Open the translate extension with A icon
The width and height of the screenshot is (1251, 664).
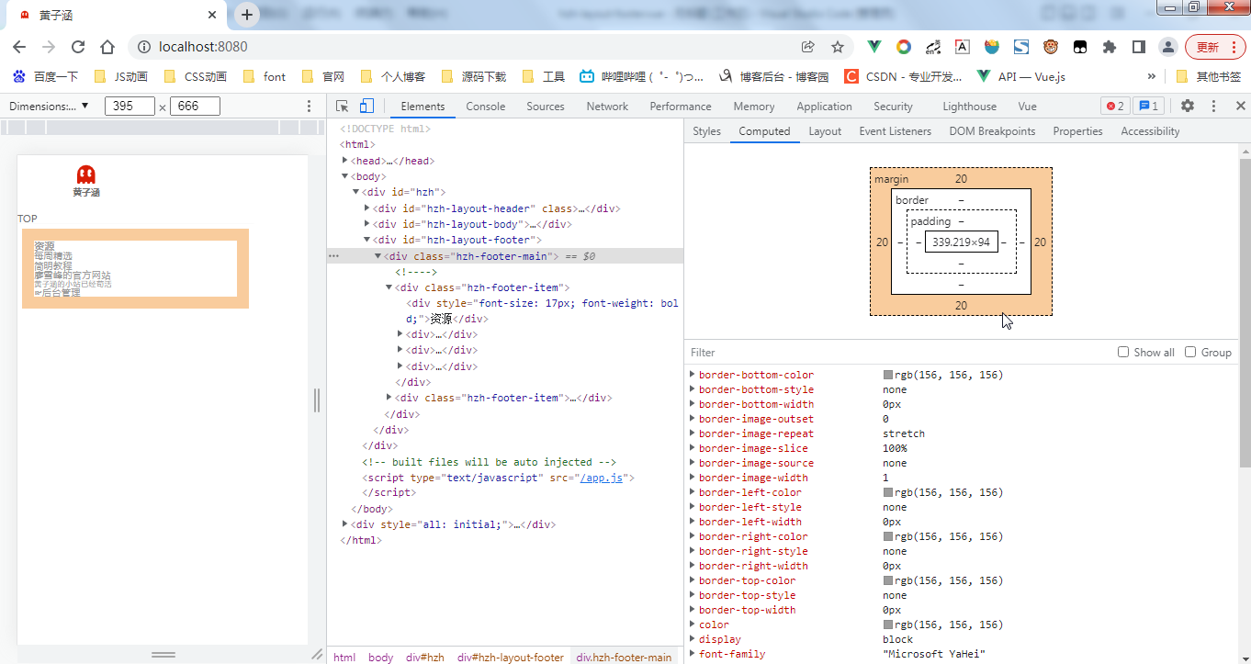click(x=962, y=47)
